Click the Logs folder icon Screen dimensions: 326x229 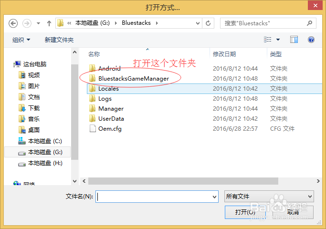click(x=92, y=98)
